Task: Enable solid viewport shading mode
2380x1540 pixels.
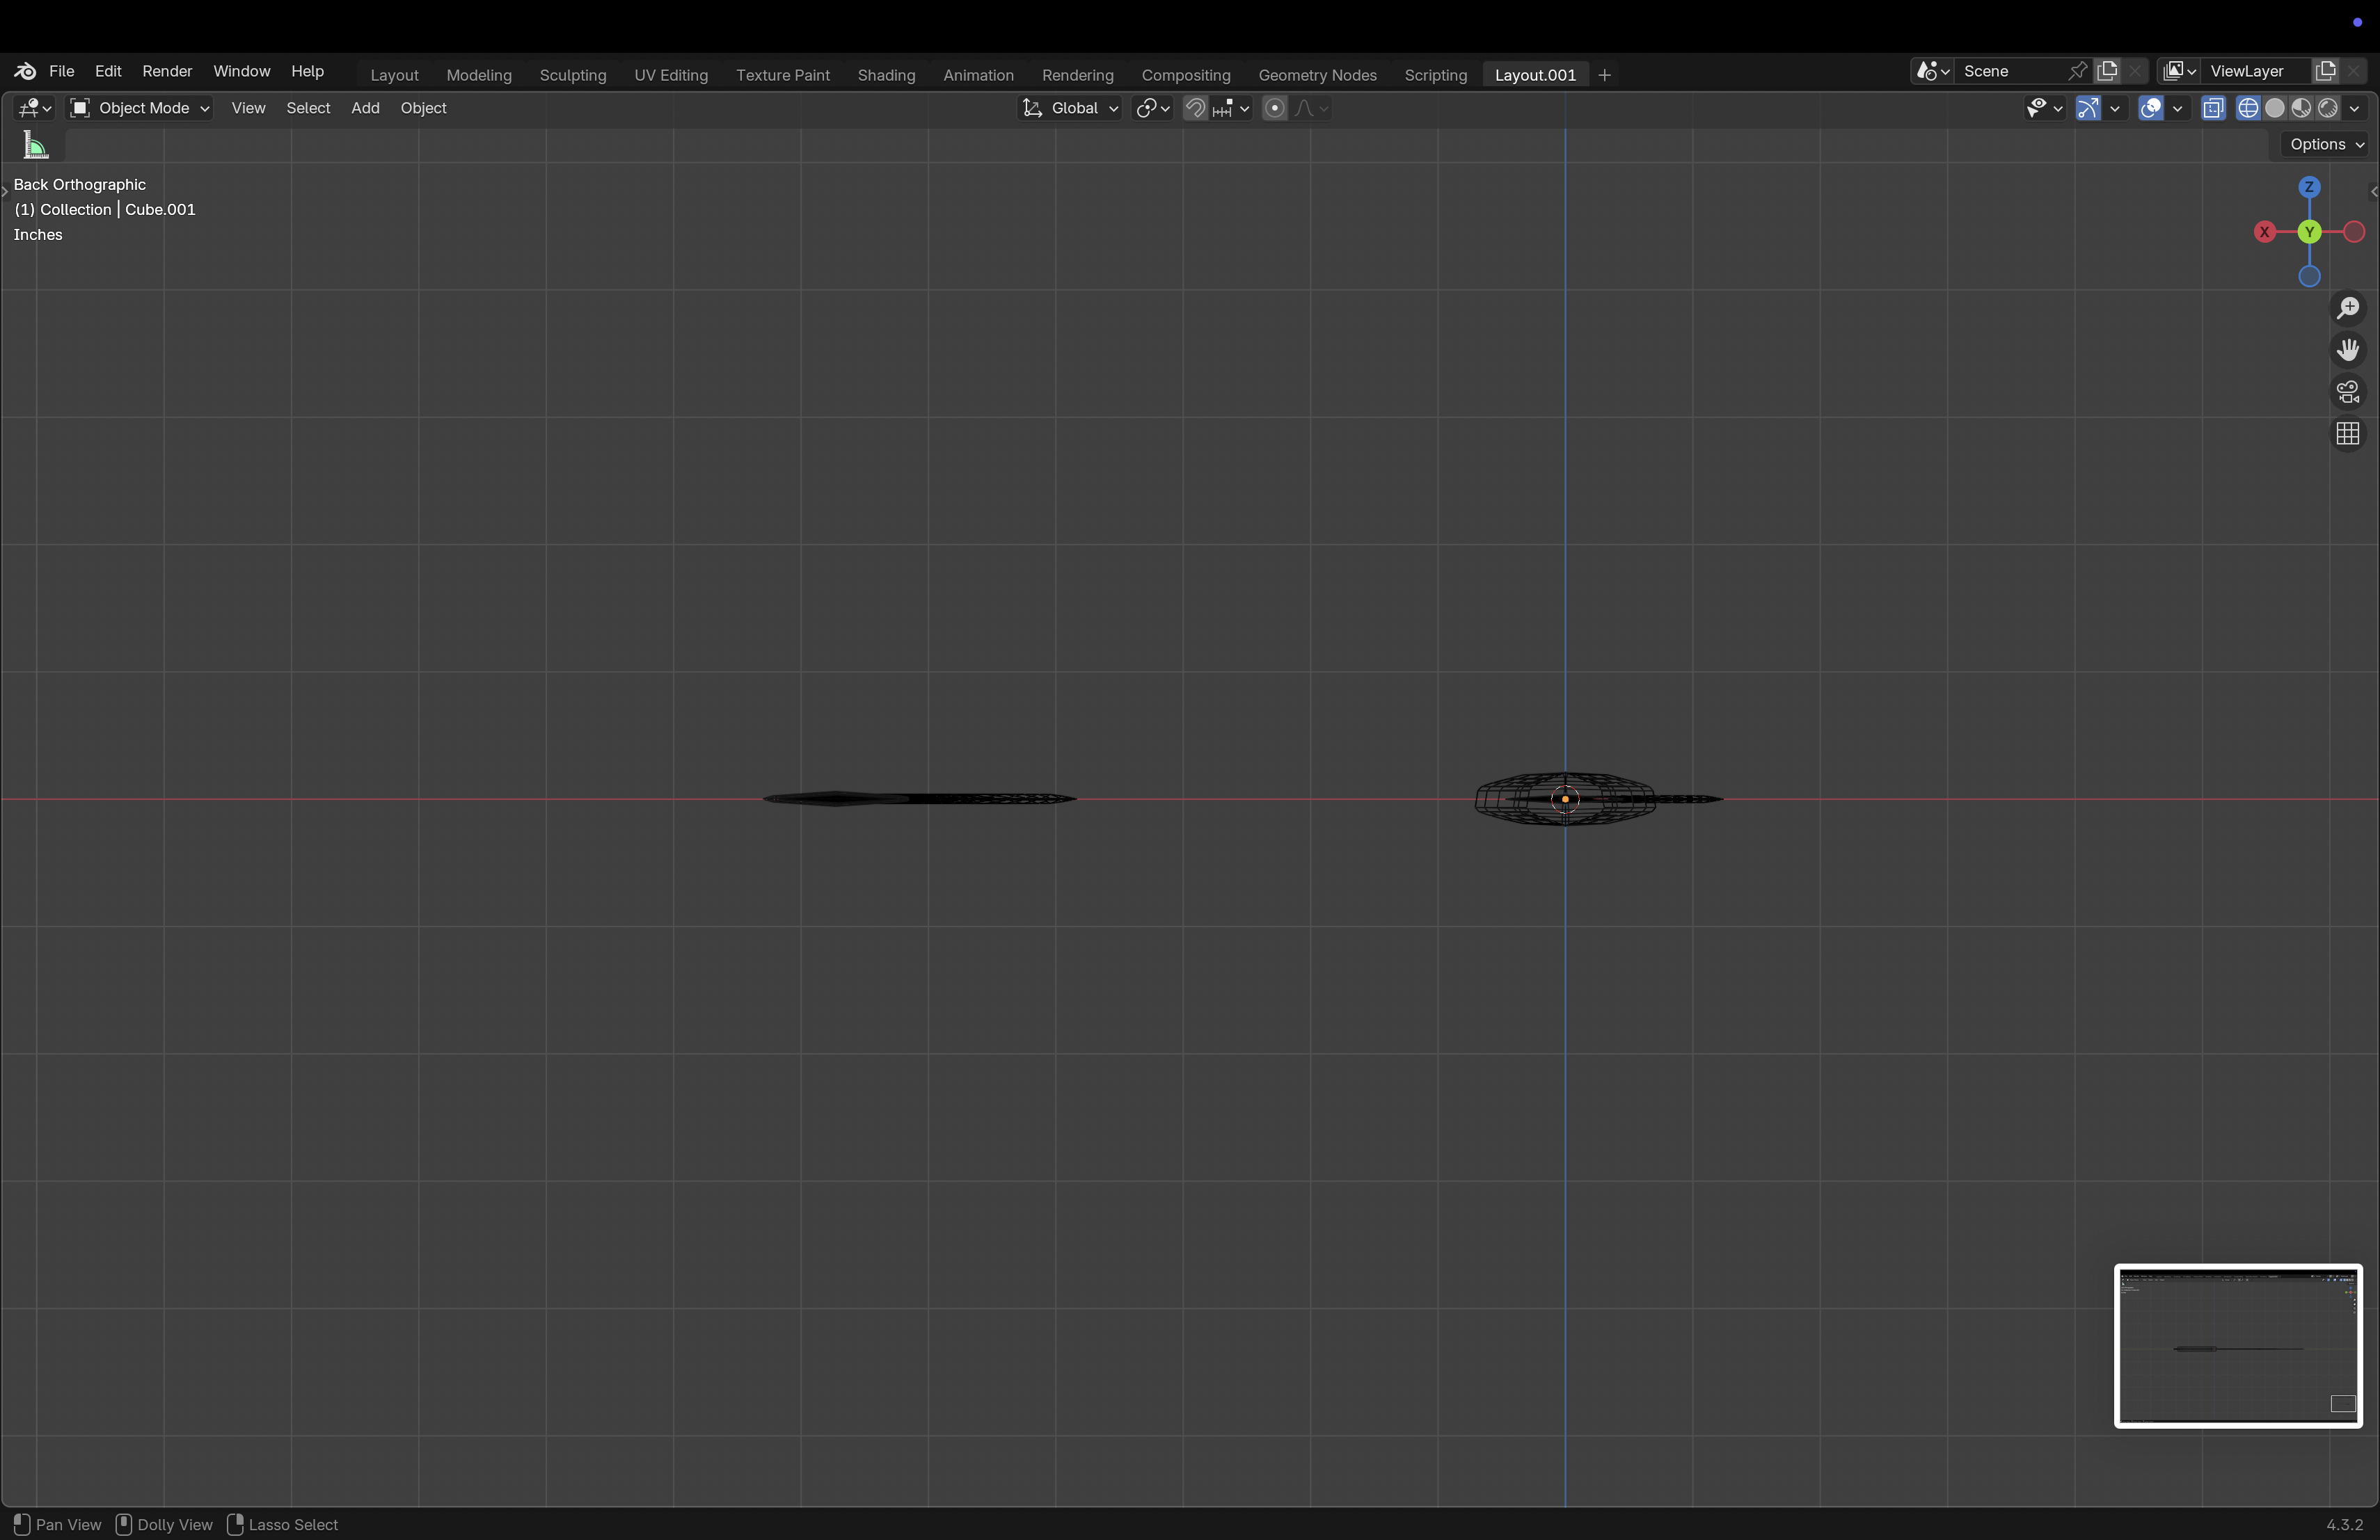Action: (2275, 108)
